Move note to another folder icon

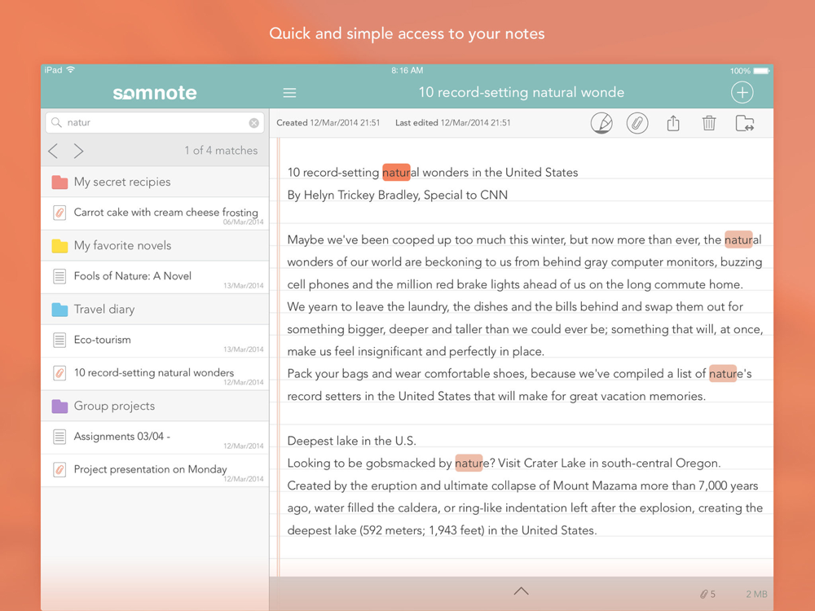point(745,123)
